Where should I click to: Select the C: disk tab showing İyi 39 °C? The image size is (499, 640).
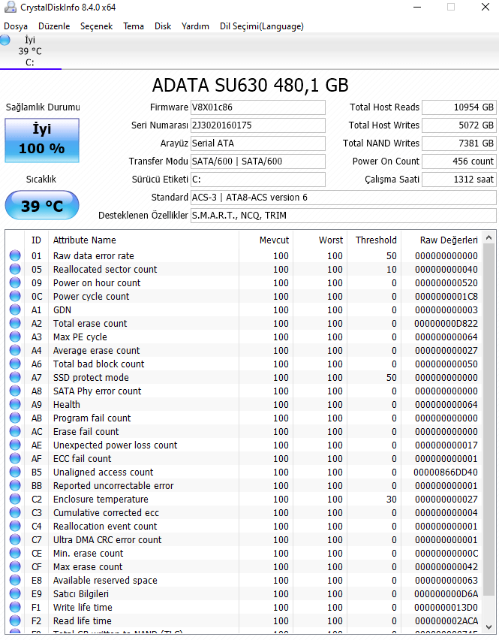[30, 51]
